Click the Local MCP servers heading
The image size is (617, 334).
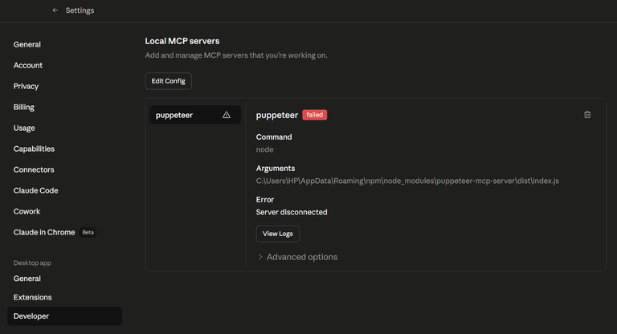click(x=182, y=41)
